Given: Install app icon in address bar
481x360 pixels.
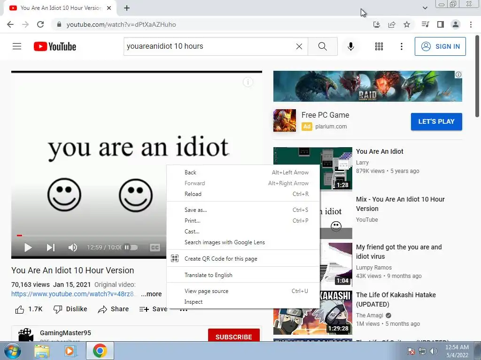Looking at the screenshot, I should [x=376, y=24].
